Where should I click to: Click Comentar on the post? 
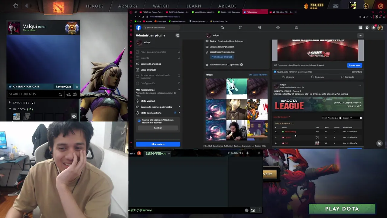[x=318, y=77]
